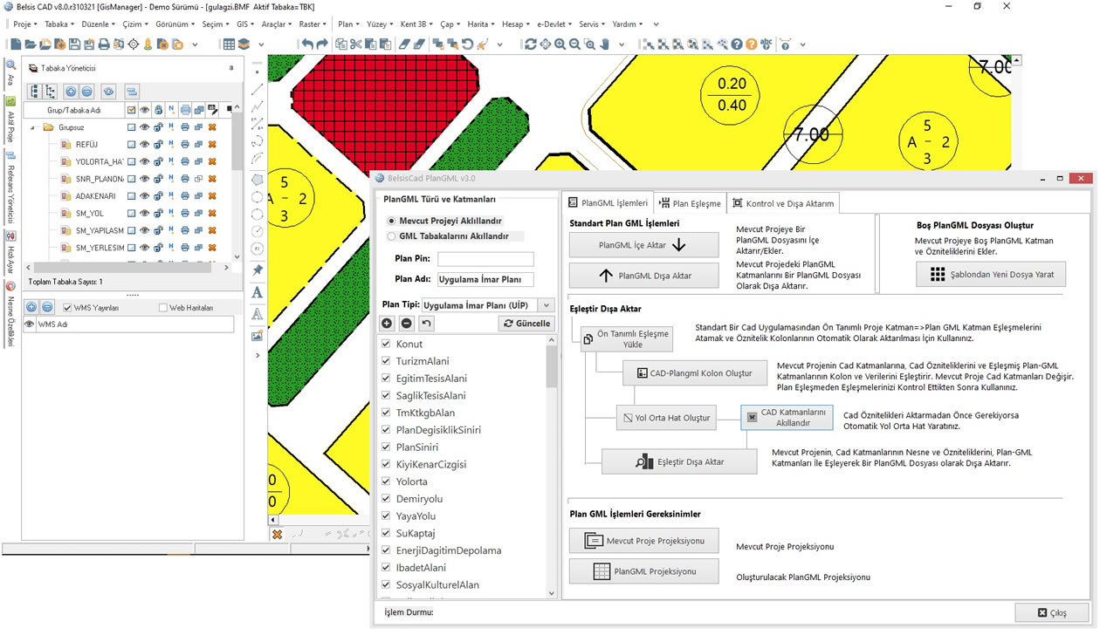1100x635 pixels.
Task: Click add layer plus in Tabaka Yöneticisi
Action: coord(71,91)
